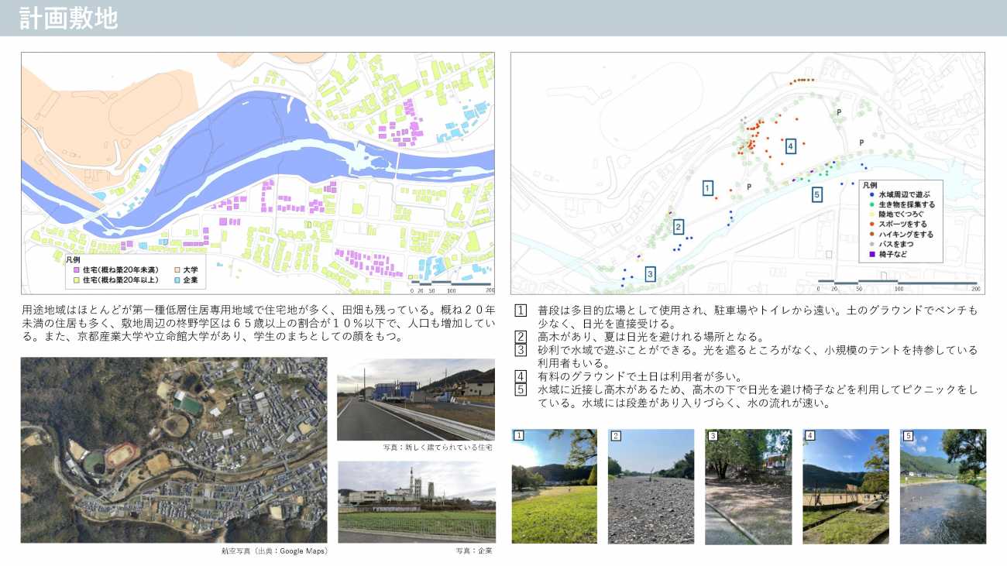Select the light blue 企業 legend swatch
This screenshot has width=1007, height=566.
click(177, 279)
